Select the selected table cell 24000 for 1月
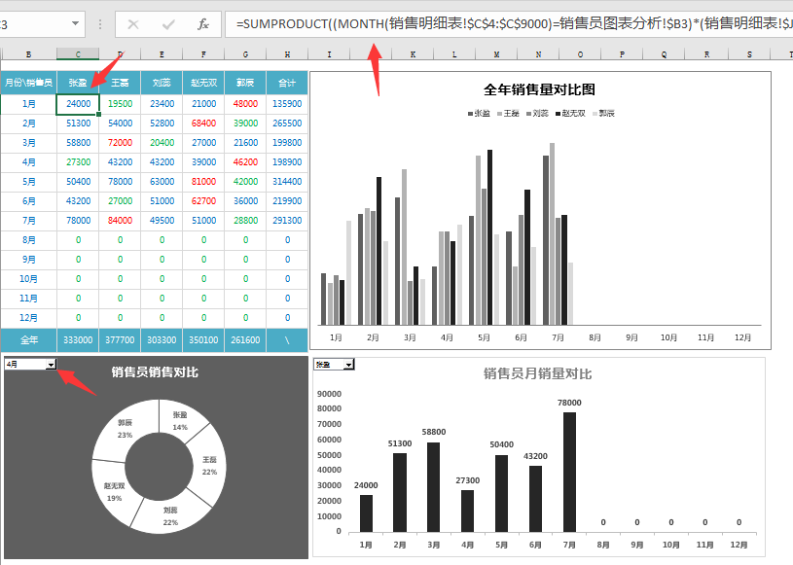 pos(78,104)
